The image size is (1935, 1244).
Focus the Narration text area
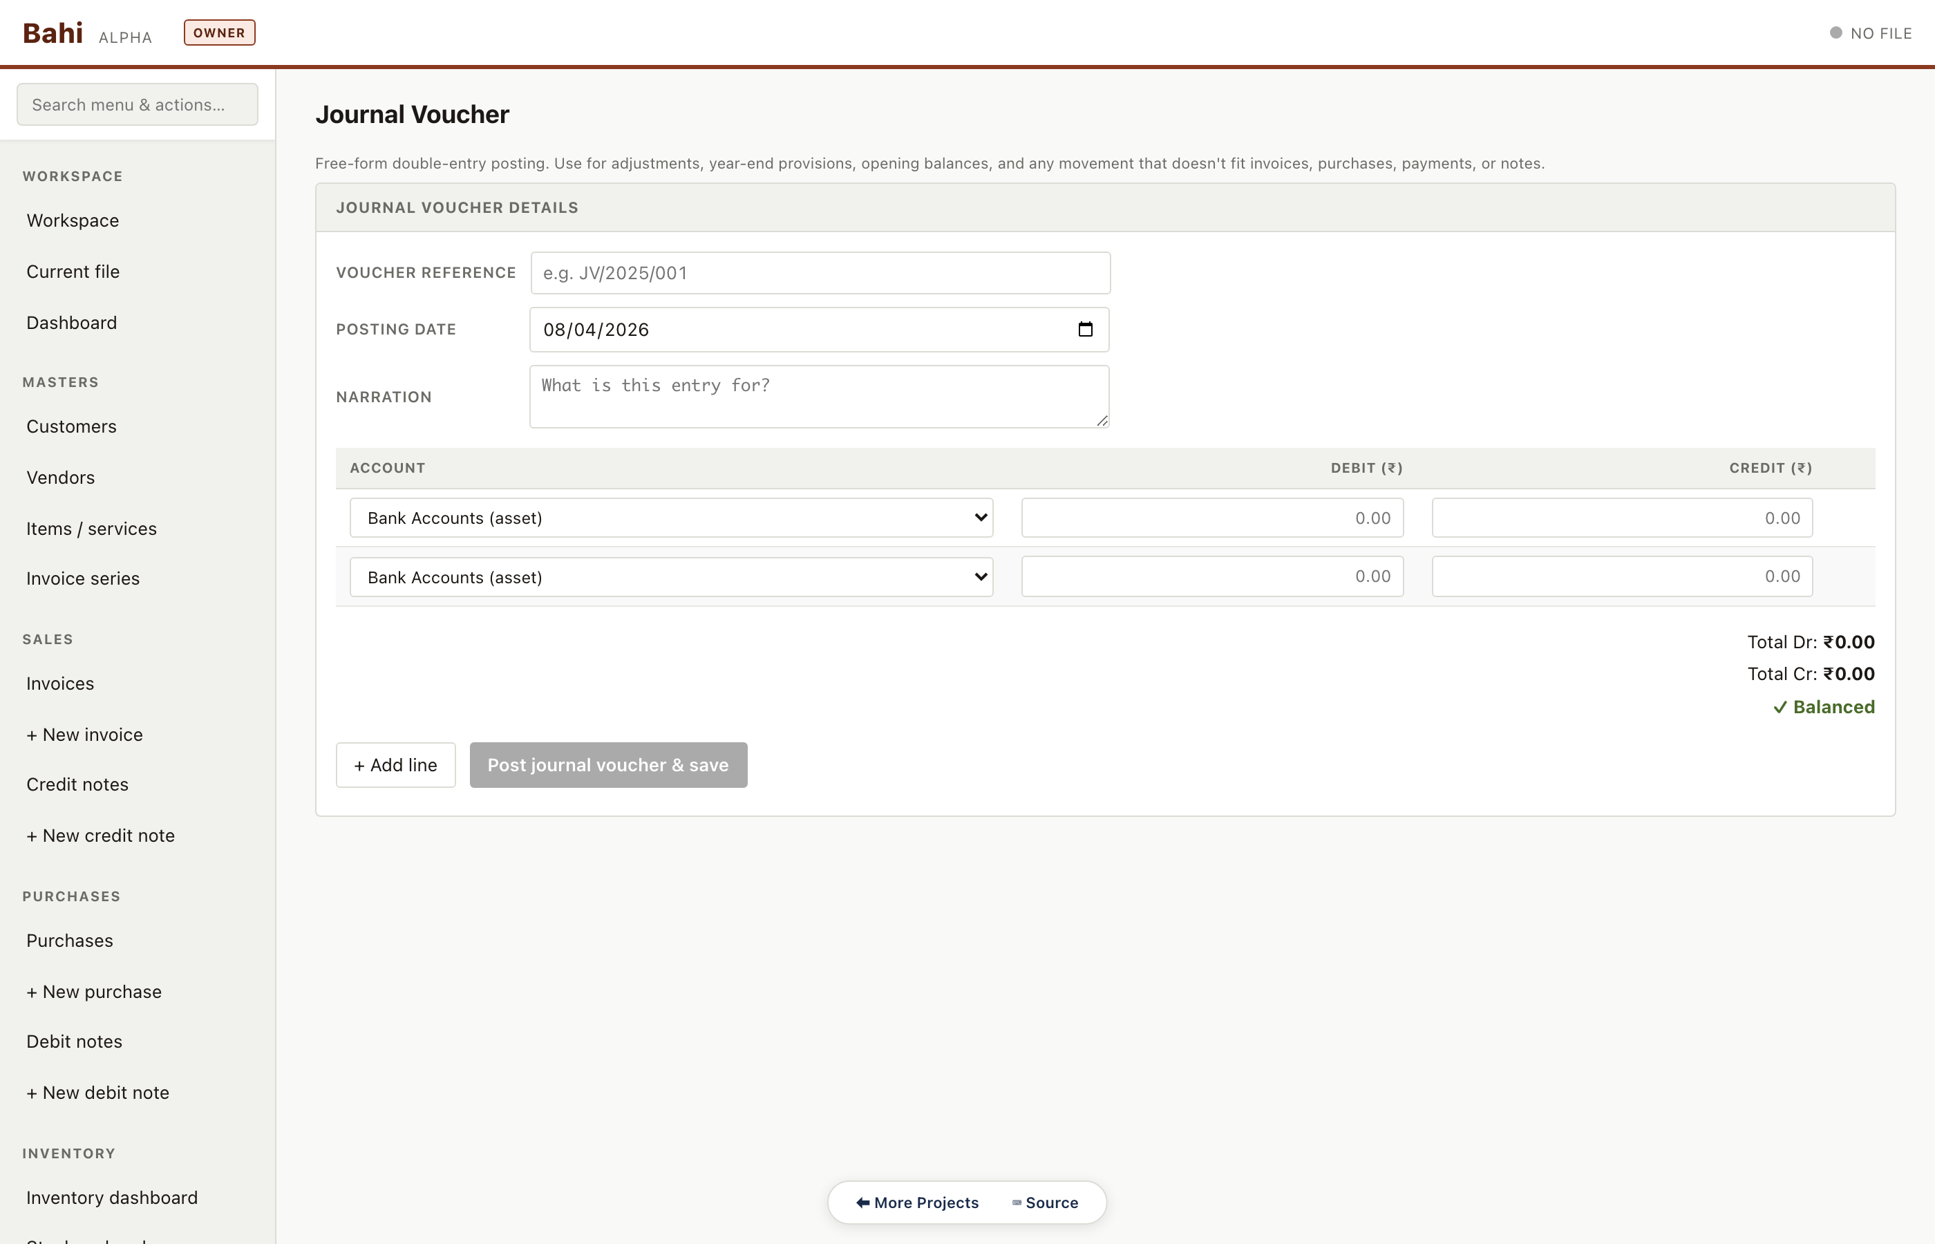818,396
